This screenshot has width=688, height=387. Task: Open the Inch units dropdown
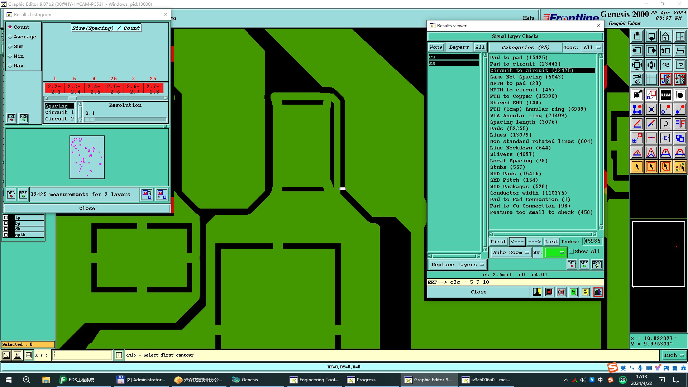tap(674, 355)
